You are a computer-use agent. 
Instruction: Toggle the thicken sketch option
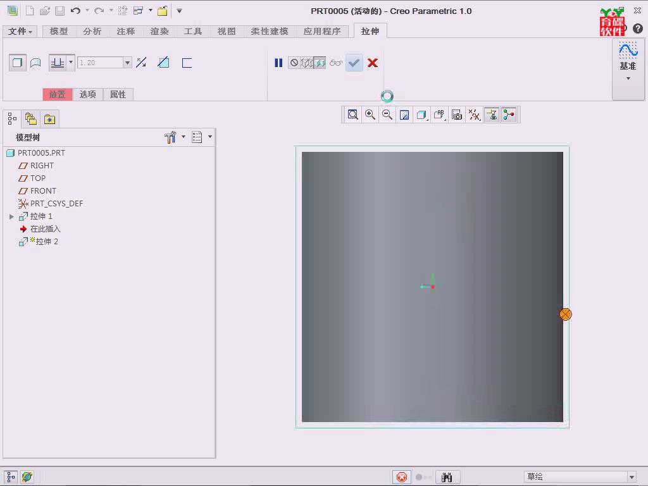187,63
